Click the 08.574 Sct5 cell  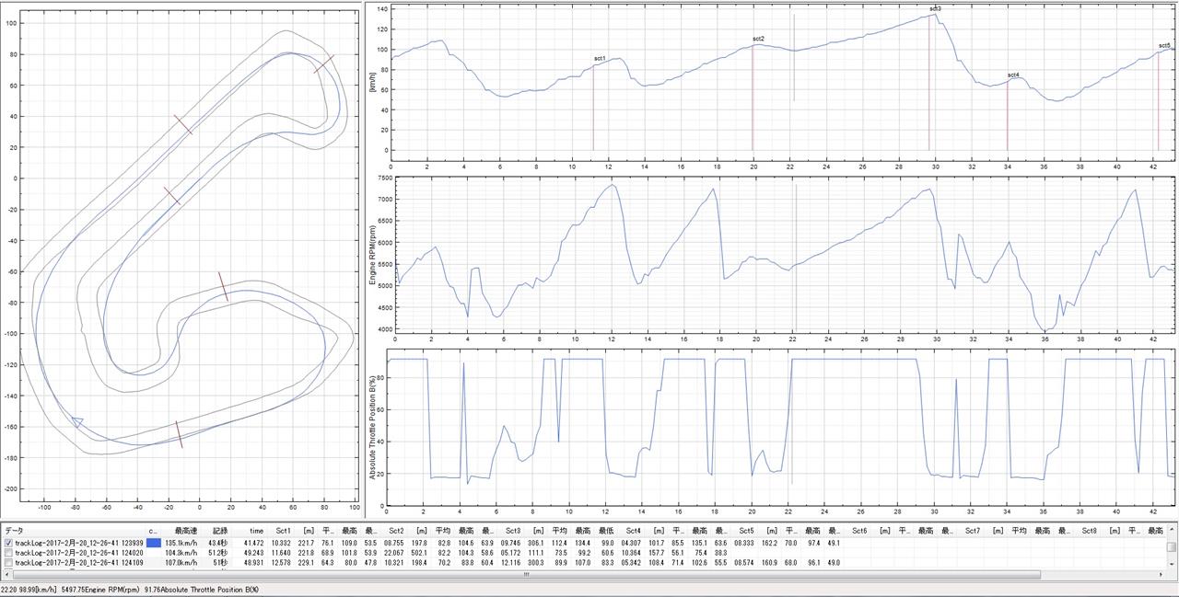744,562
